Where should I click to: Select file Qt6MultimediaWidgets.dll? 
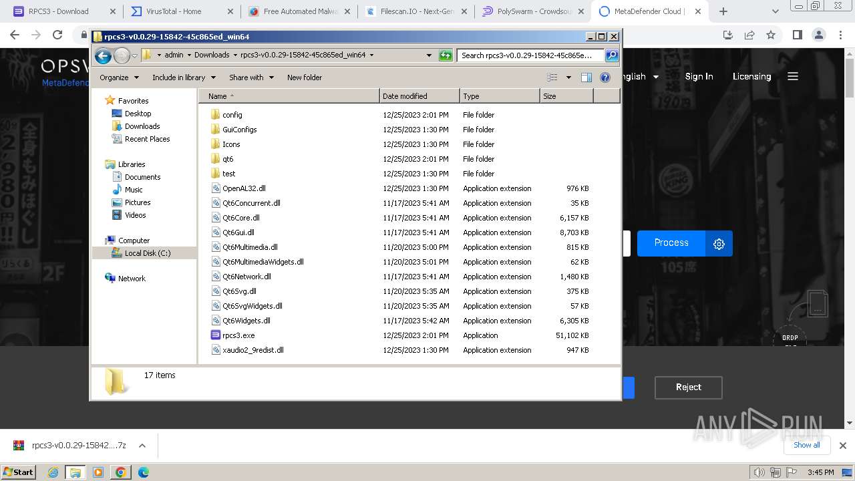(x=263, y=262)
